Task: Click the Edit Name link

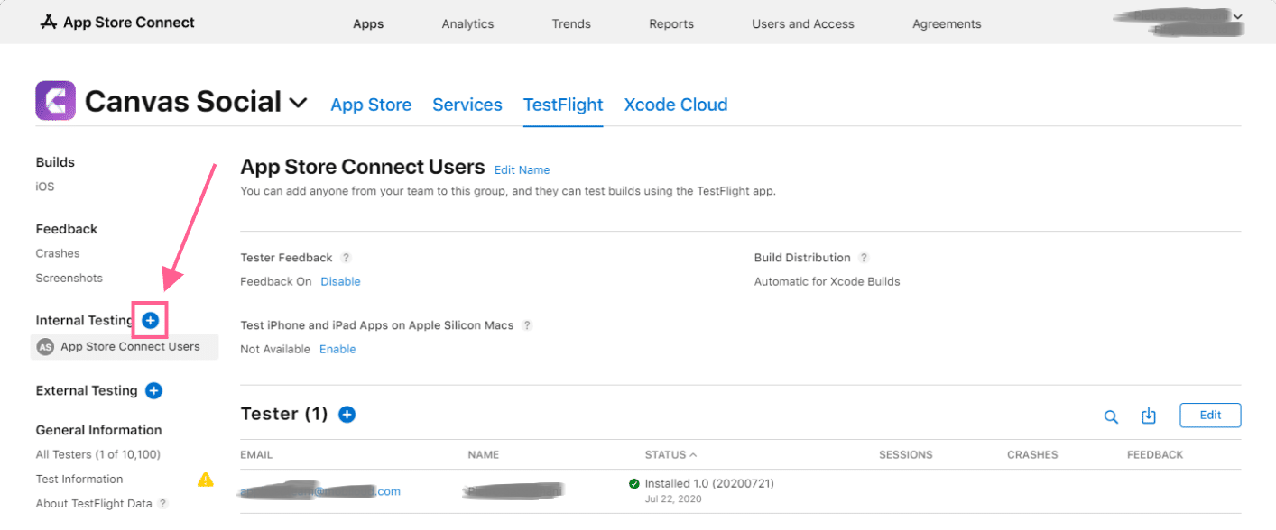Action: point(522,169)
